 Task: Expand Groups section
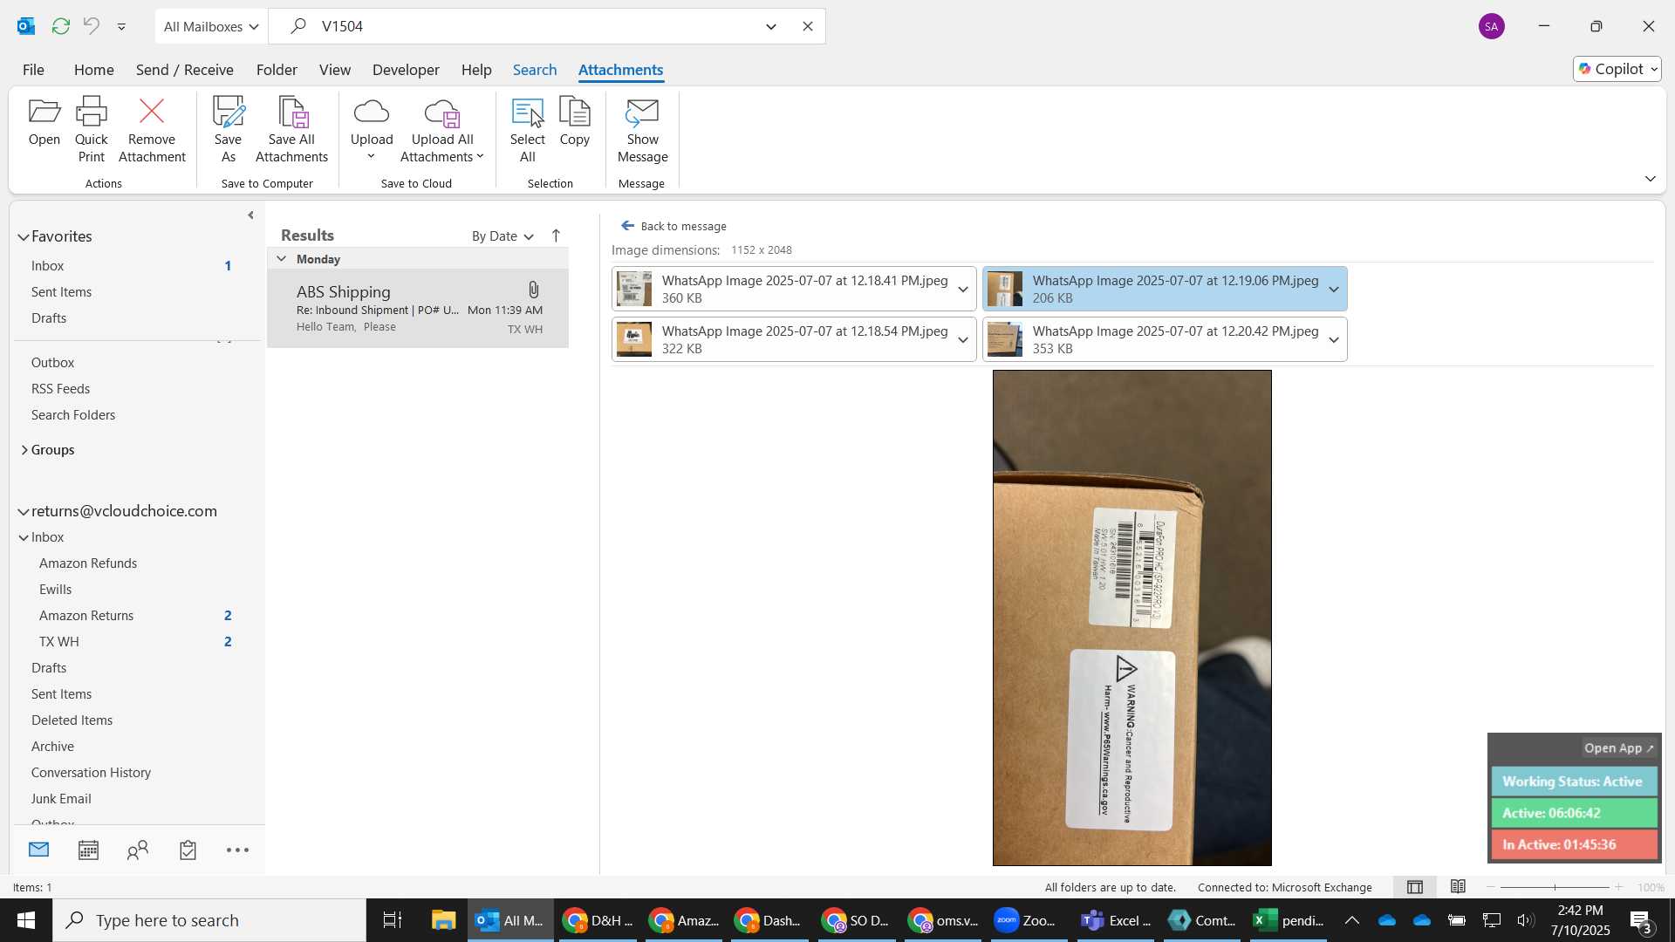[24, 450]
